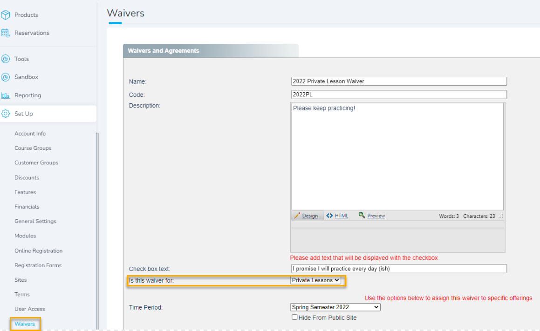Click the Reporting bar chart icon

click(x=6, y=95)
